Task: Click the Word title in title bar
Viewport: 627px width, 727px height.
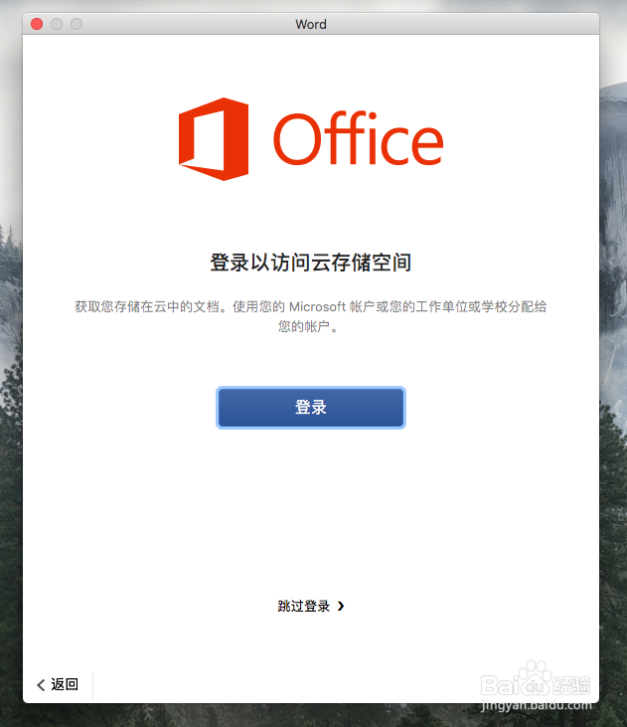Action: click(311, 24)
